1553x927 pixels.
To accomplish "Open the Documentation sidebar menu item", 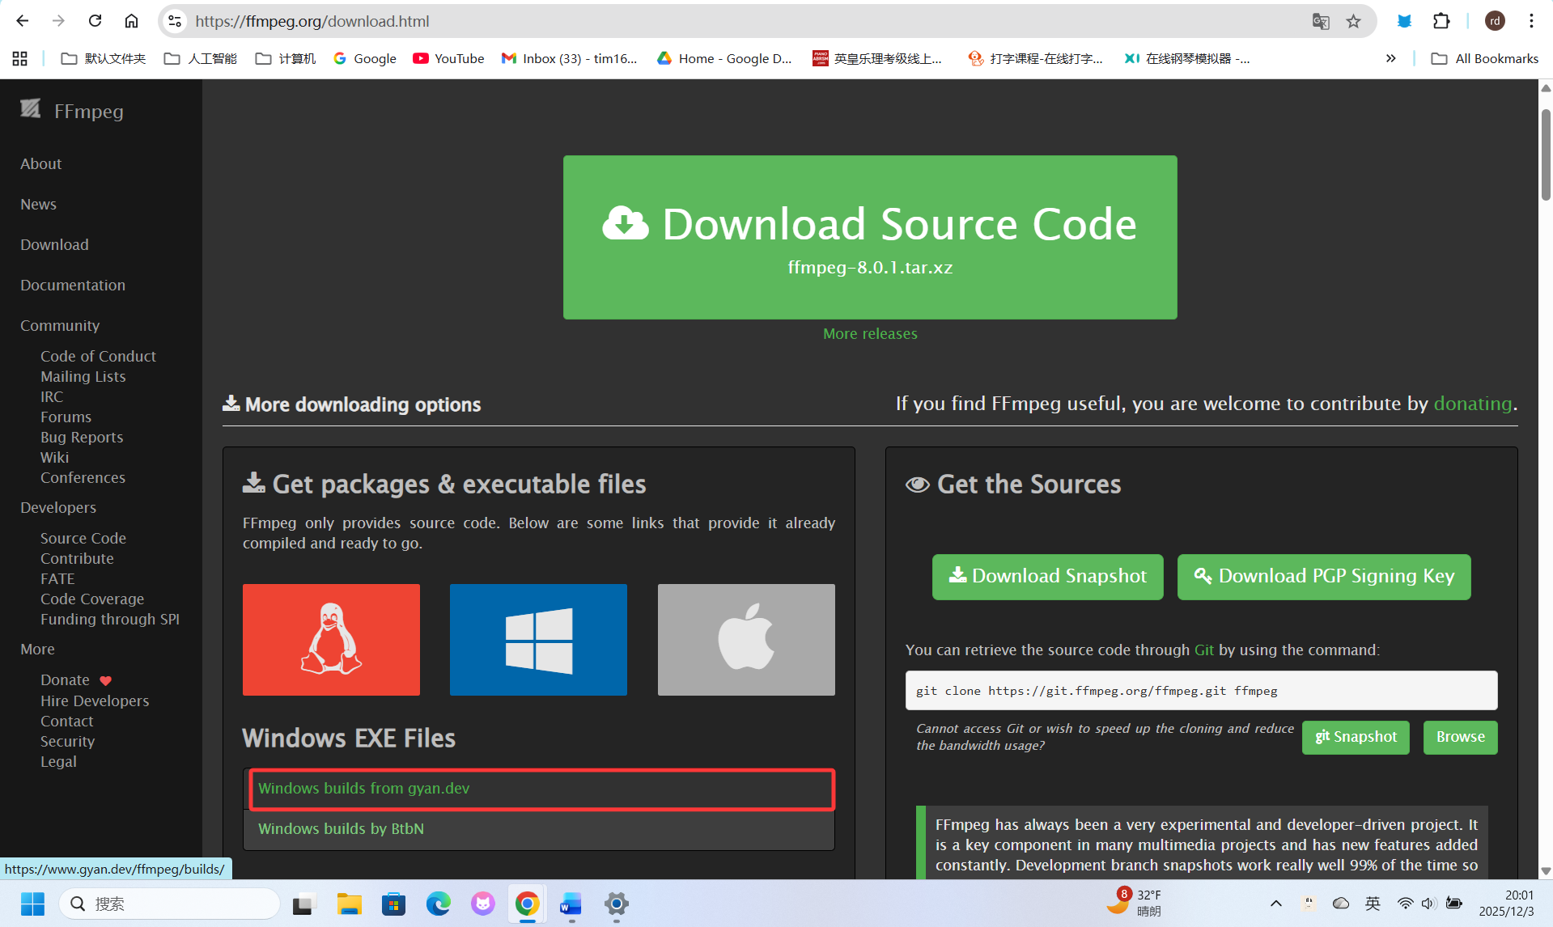I will click(x=73, y=285).
